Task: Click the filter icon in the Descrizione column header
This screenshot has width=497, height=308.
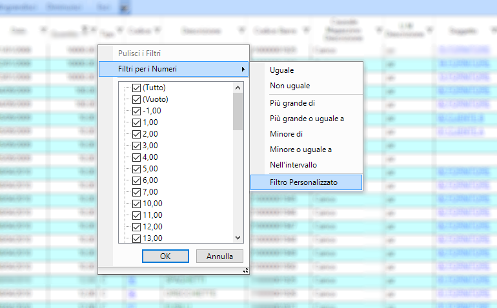Action: click(x=241, y=30)
